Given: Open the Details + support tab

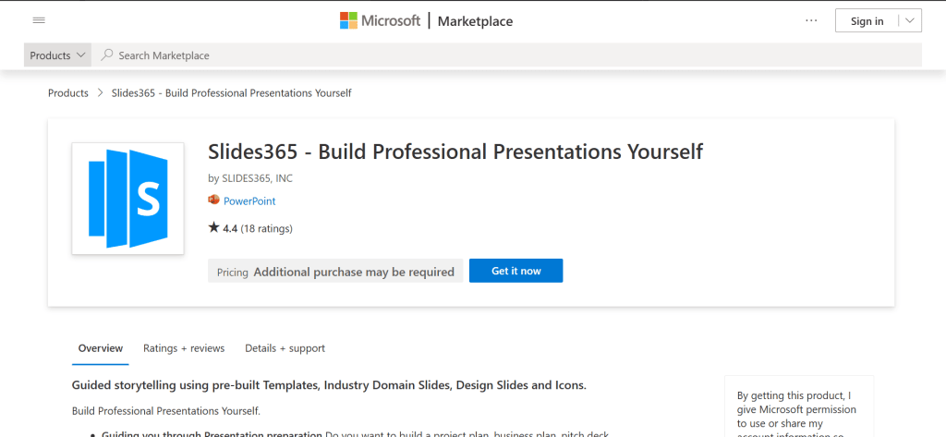Looking at the screenshot, I should coord(285,348).
